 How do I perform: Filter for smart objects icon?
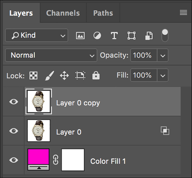tap(148, 36)
